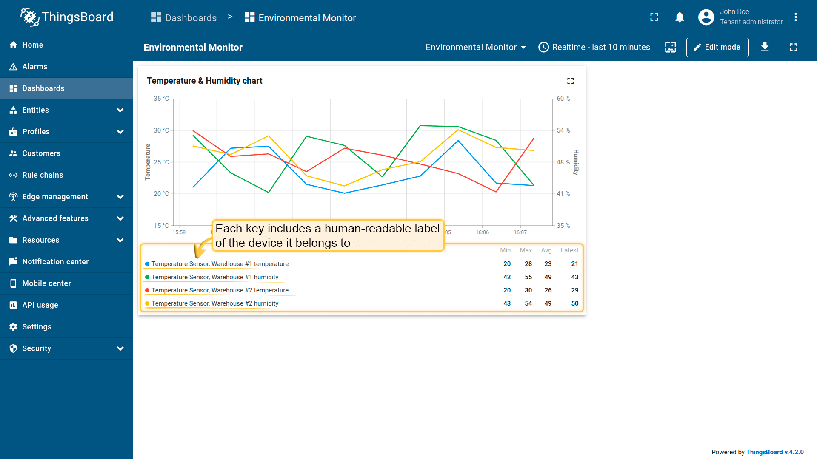Click the Edit mode button
817x459 pixels.
click(717, 47)
